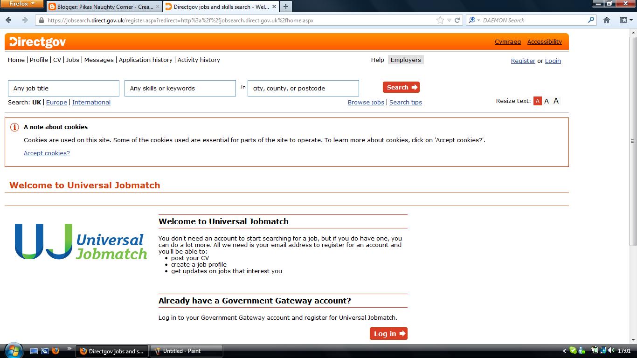
Task: Reload the page using the refresh icon
Action: 457,20
